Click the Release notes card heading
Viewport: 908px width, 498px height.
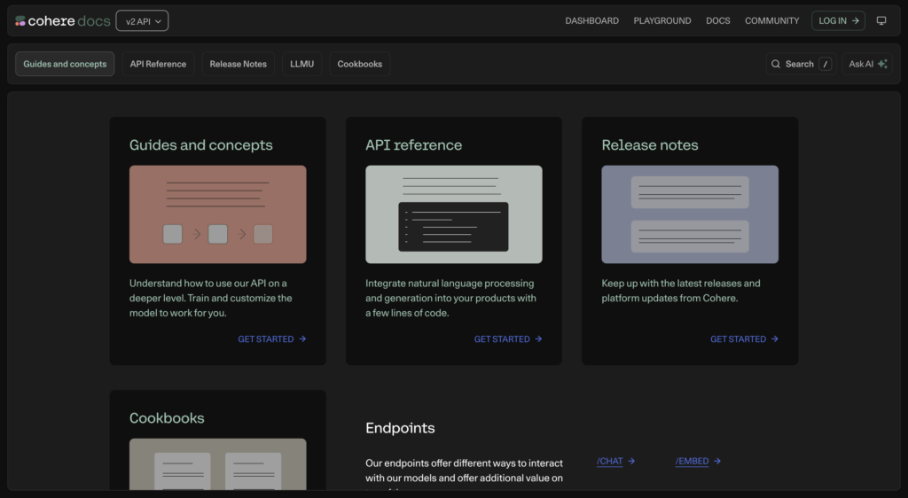click(650, 145)
